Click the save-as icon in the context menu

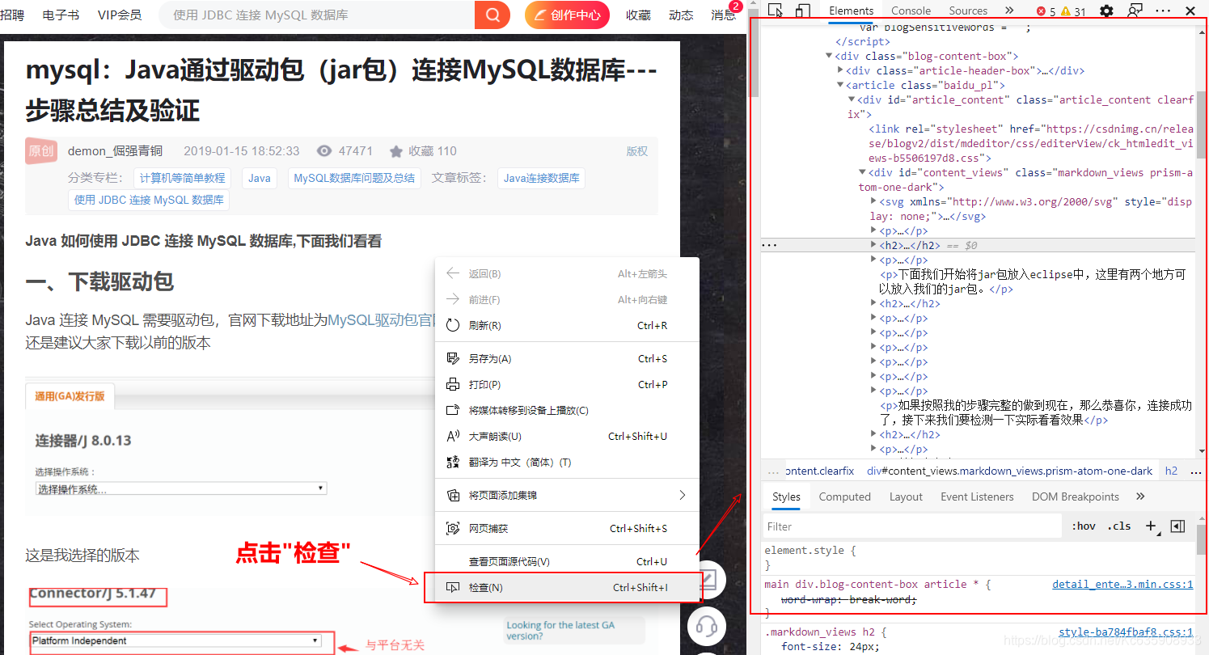453,358
